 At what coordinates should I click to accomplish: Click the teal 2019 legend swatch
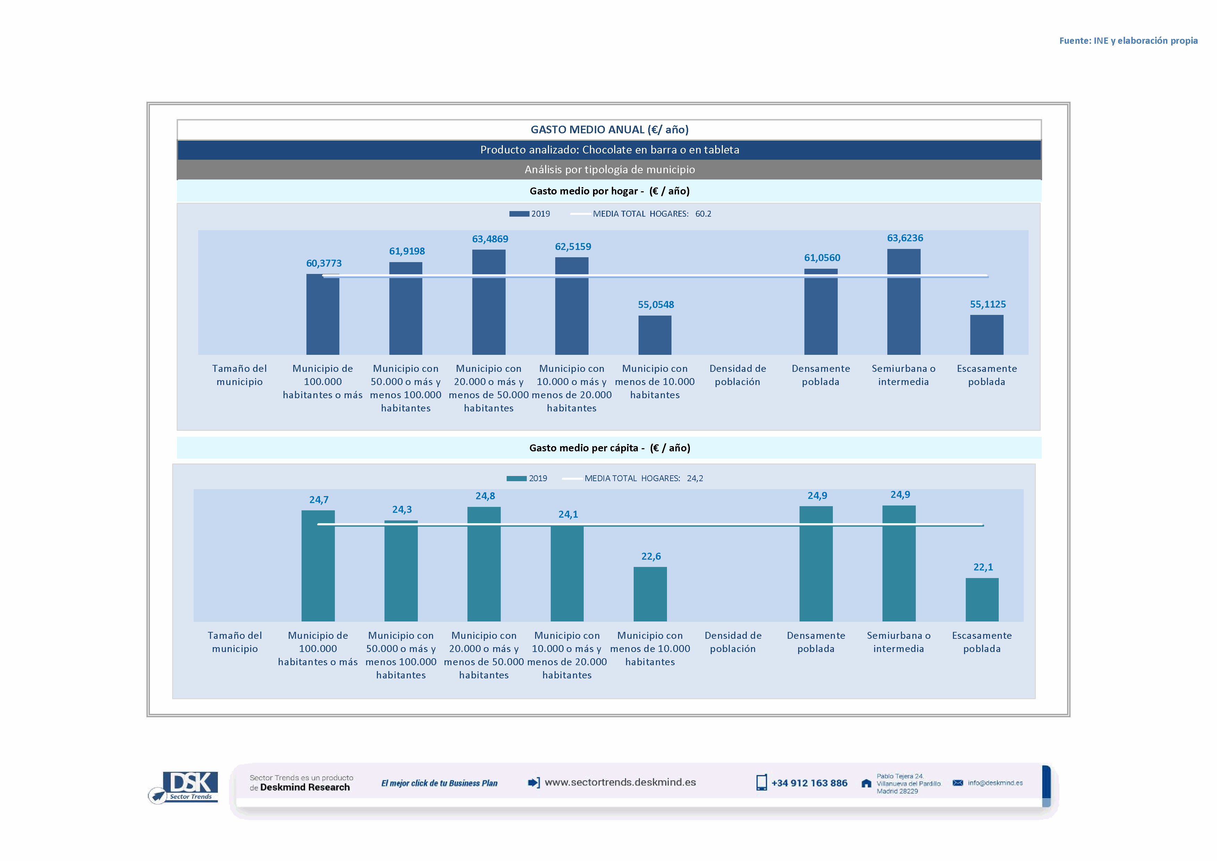pos(516,479)
